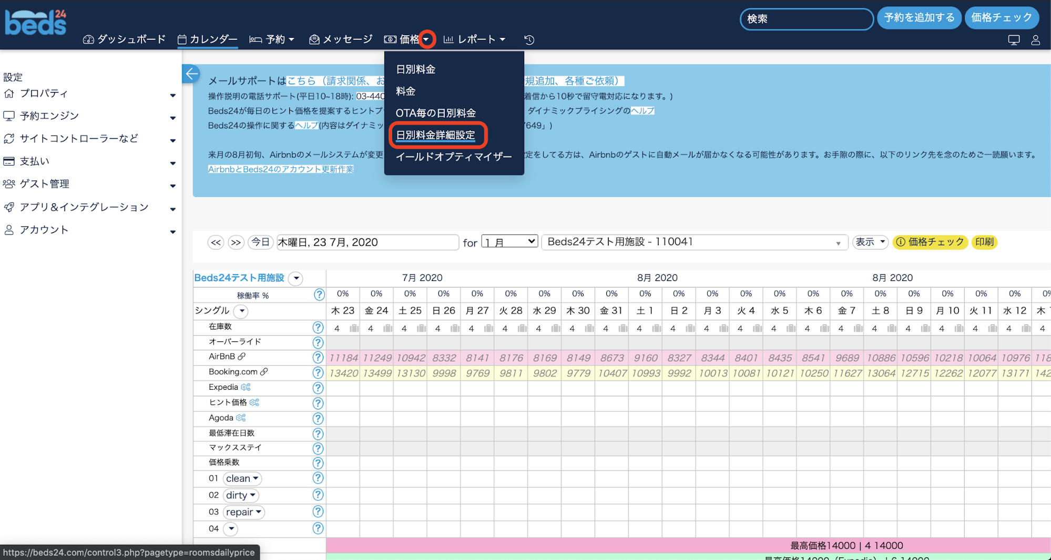Click the history clock icon in navbar
Viewport: 1051px width, 560px height.
point(529,40)
